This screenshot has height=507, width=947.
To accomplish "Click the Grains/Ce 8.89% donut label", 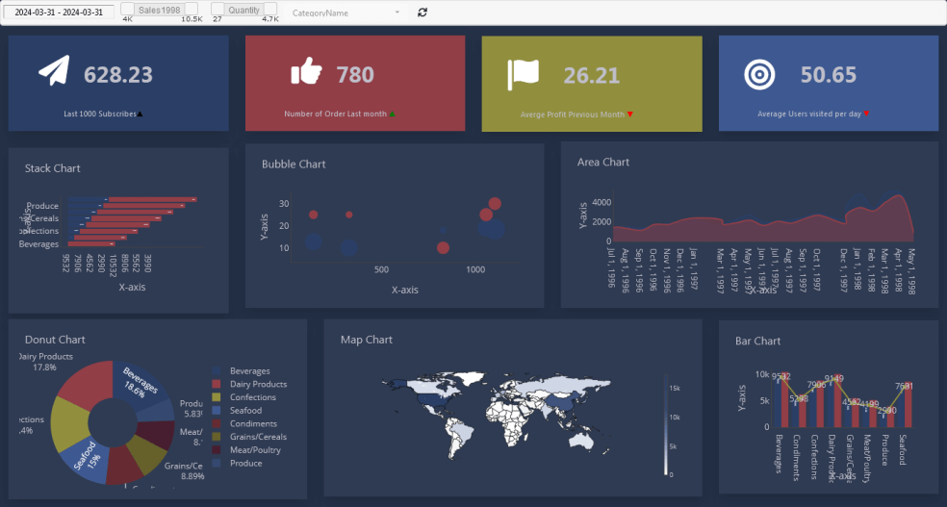I will coord(184,470).
